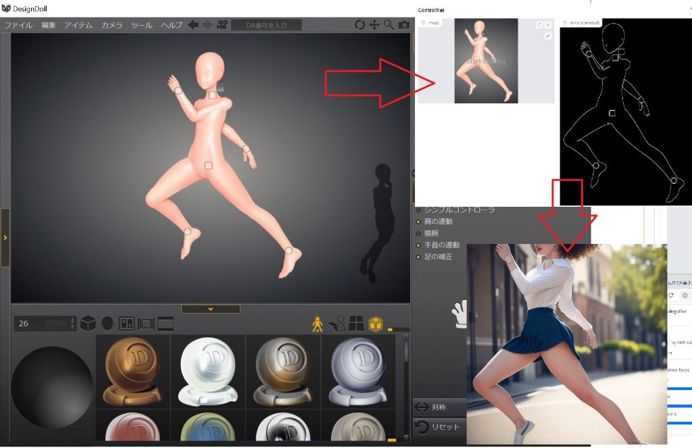Image resolution: width=692 pixels, height=448 pixels.
Task: Click the white hand icon in pose panel
Action: point(459,314)
